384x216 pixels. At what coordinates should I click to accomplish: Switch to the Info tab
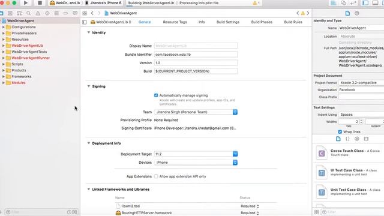pos(202,22)
